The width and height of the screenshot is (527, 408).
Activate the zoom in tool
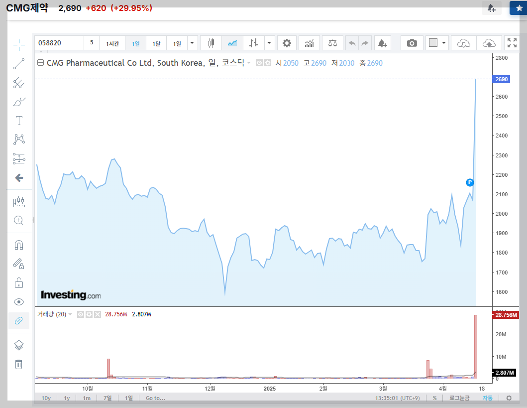[x=19, y=220]
